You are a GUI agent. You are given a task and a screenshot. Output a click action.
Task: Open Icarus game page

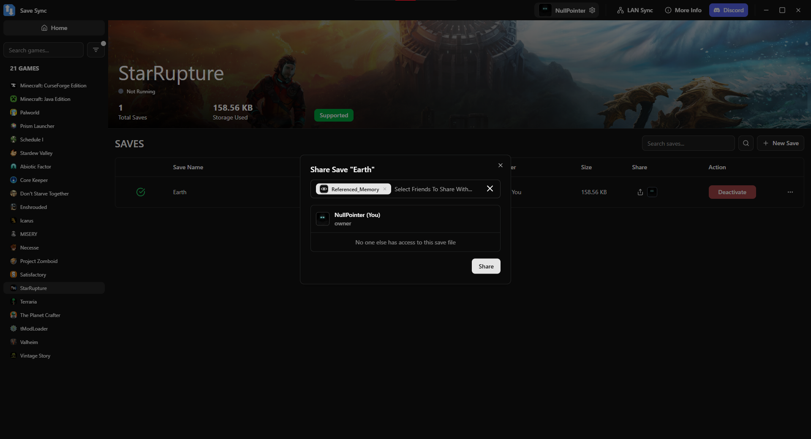[x=54, y=221]
